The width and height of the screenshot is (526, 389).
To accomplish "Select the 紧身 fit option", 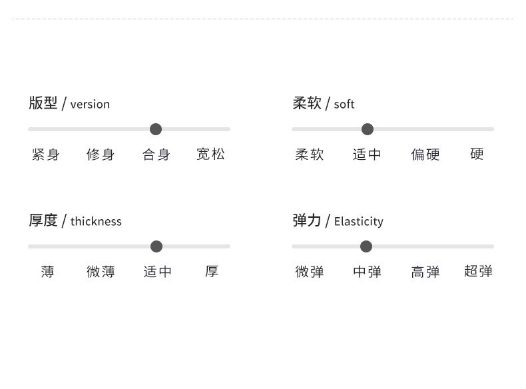I will pyautogui.click(x=46, y=155).
